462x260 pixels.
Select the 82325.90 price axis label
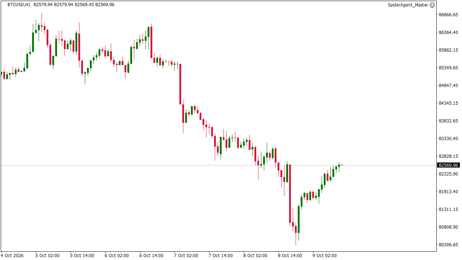pyautogui.click(x=448, y=174)
